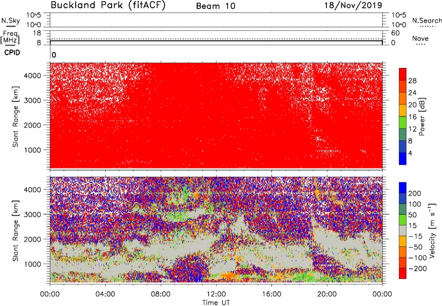Viewport: 442px width, 306px height.
Task: Click the '04:00' time axis label
Action: tap(105, 294)
